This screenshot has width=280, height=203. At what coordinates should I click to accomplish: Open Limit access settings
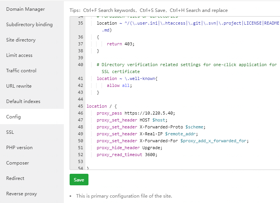pyautogui.click(x=19, y=55)
